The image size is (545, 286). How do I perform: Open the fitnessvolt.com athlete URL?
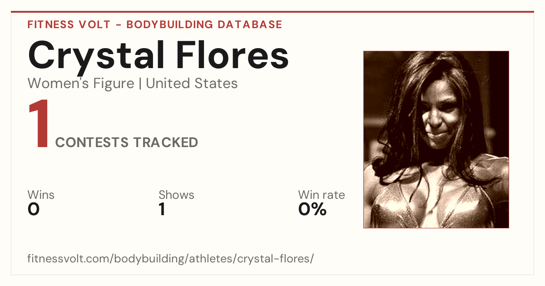coord(171,259)
